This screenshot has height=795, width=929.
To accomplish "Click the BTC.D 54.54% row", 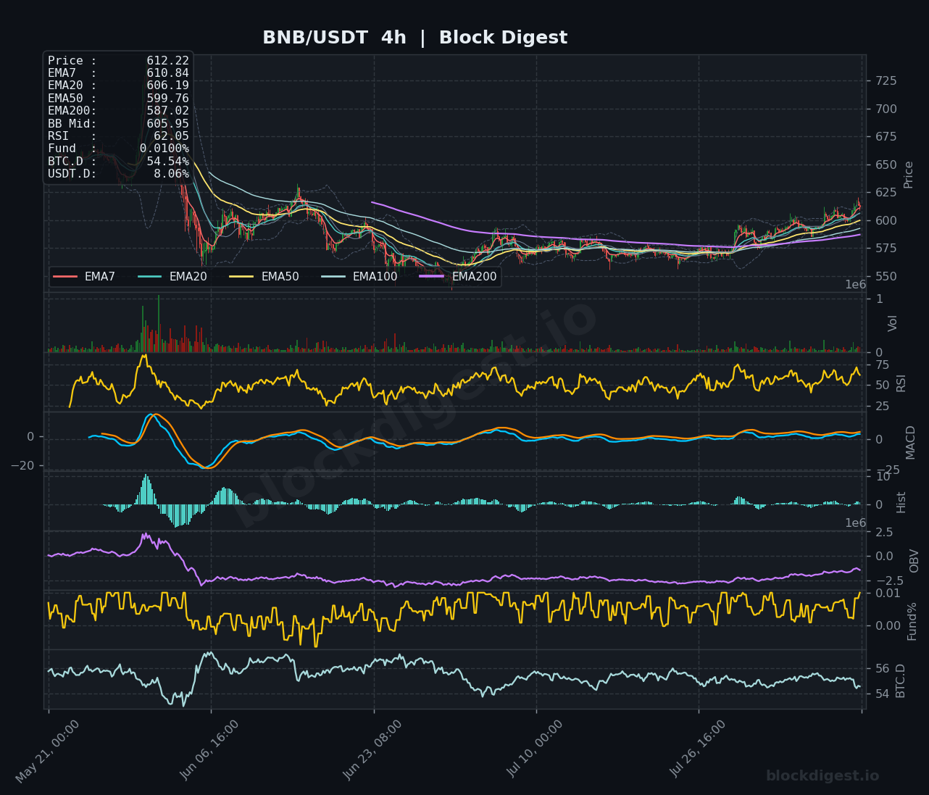I will click(x=118, y=162).
